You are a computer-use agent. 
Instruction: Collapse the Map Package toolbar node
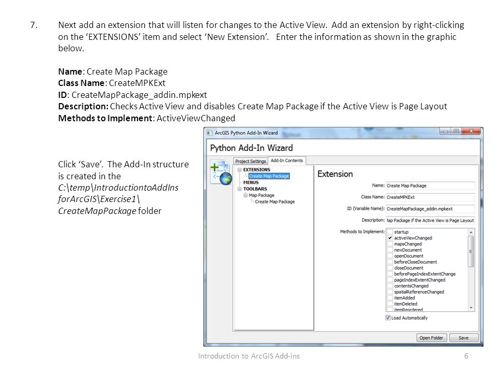point(245,195)
